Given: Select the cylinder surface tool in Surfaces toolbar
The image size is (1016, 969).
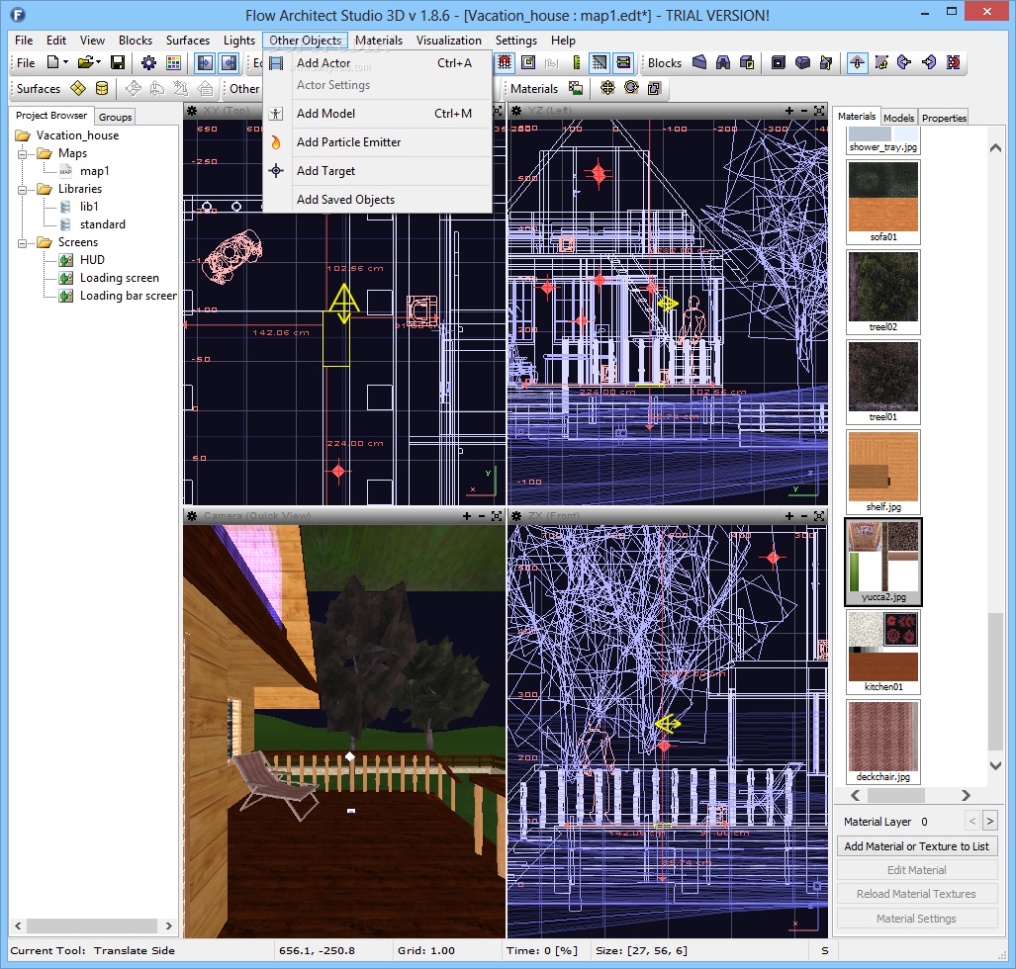Looking at the screenshot, I should pos(102,88).
